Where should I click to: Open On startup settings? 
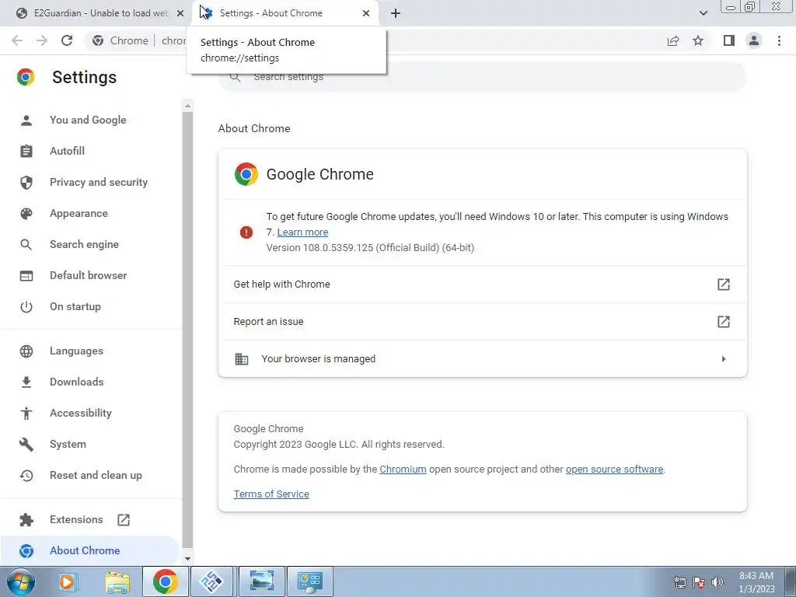pos(75,306)
